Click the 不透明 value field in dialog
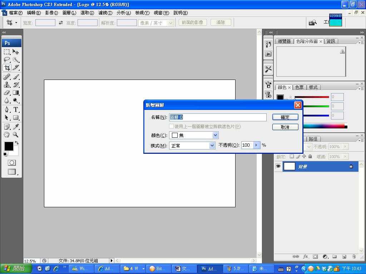The image size is (366, 274). 247,145
